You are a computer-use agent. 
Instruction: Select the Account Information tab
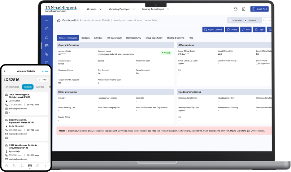click(x=68, y=38)
